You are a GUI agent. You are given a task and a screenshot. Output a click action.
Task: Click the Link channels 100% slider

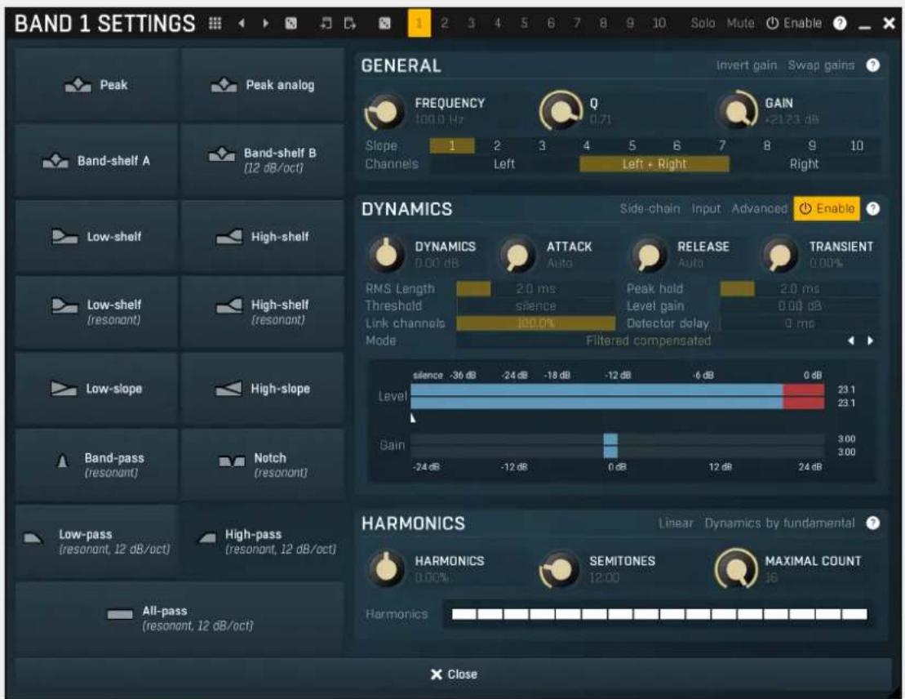tap(535, 323)
